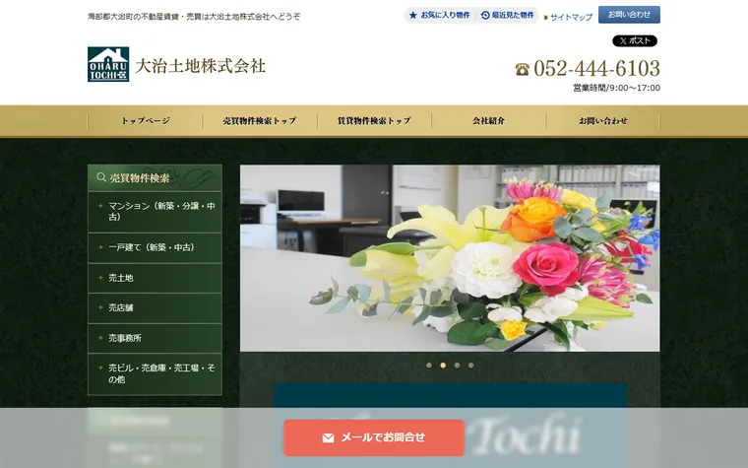Image resolution: width=748 pixels, height=468 pixels.
Task: Click the flower bouquet slideshow image
Action: (450, 258)
